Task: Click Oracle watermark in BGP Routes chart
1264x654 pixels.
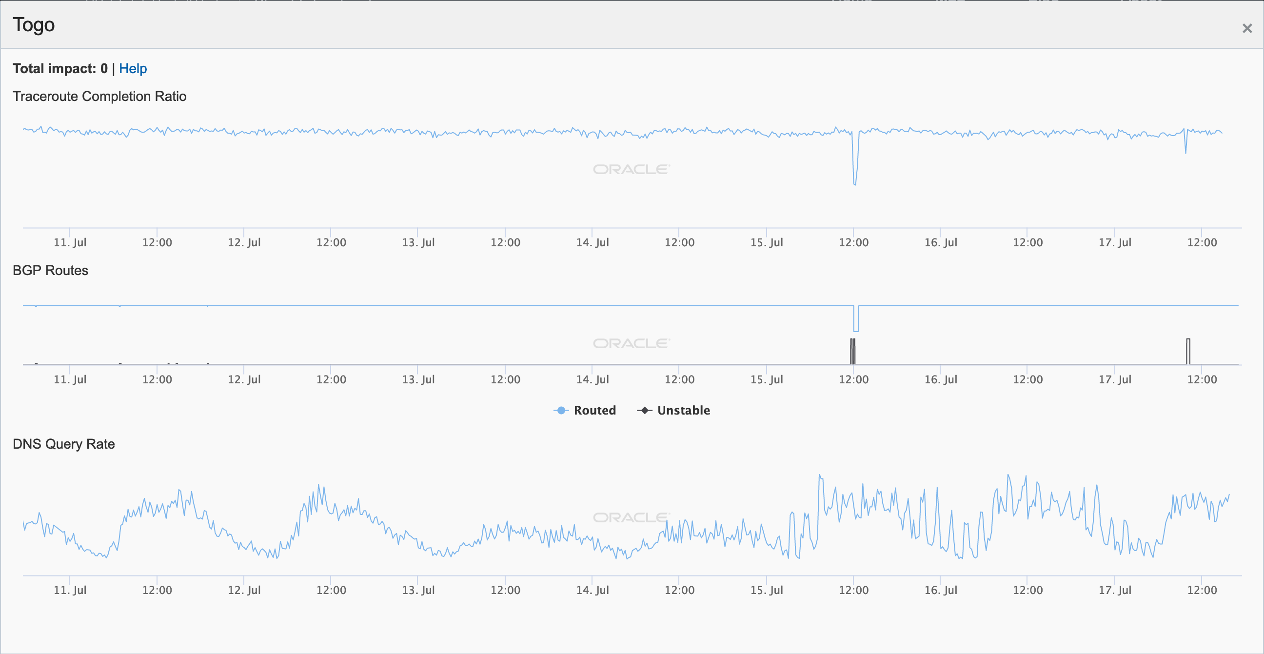Action: (631, 343)
